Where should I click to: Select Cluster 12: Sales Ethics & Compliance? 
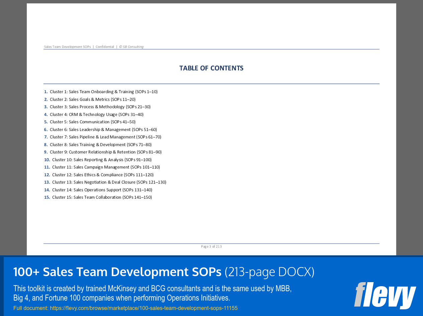[x=103, y=175]
